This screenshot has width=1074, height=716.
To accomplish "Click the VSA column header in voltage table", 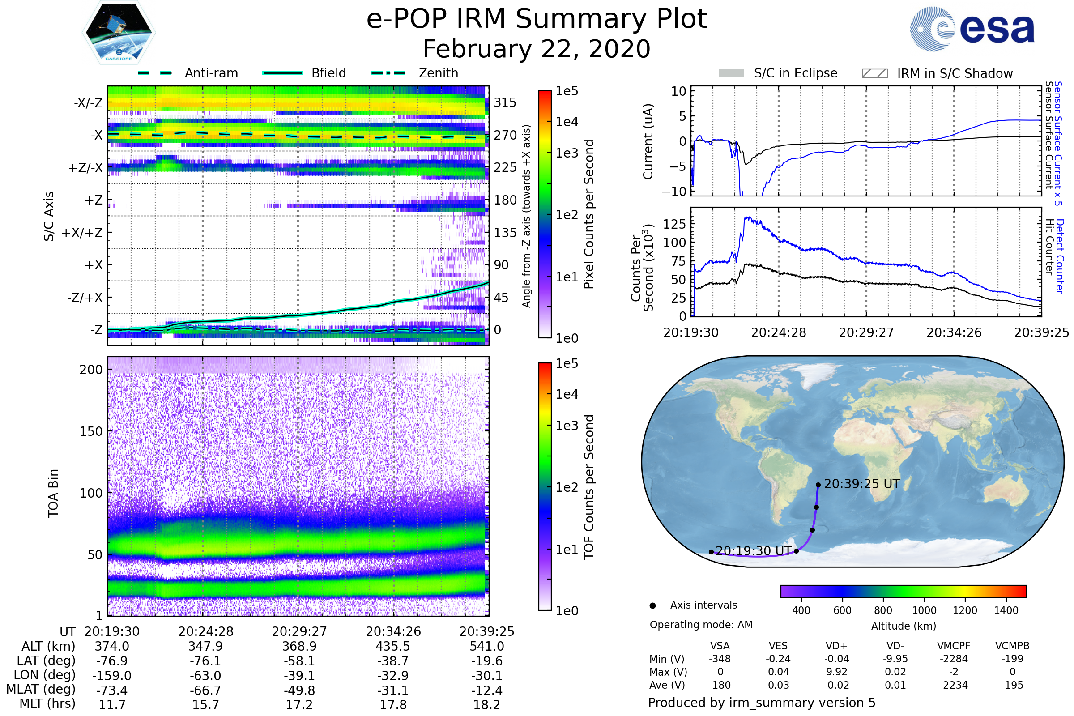I will [x=720, y=646].
